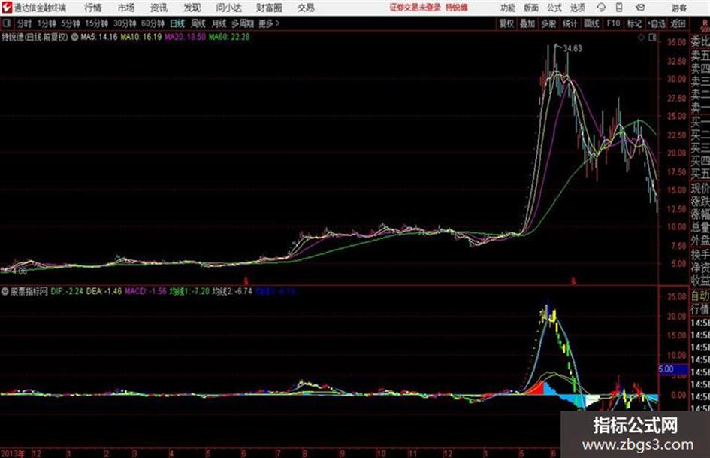The width and height of the screenshot is (710, 458).
Task: Open the 市场 menu
Action: pyautogui.click(x=126, y=8)
